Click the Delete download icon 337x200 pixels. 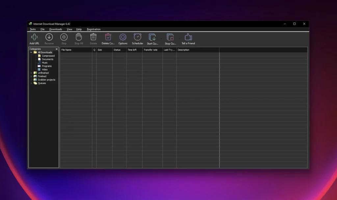[93, 38]
